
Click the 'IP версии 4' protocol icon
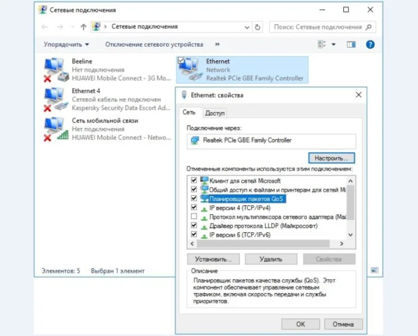[204, 208]
